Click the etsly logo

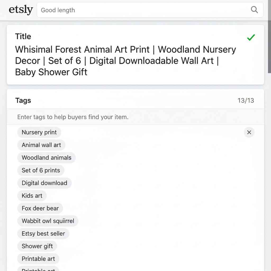point(21,10)
